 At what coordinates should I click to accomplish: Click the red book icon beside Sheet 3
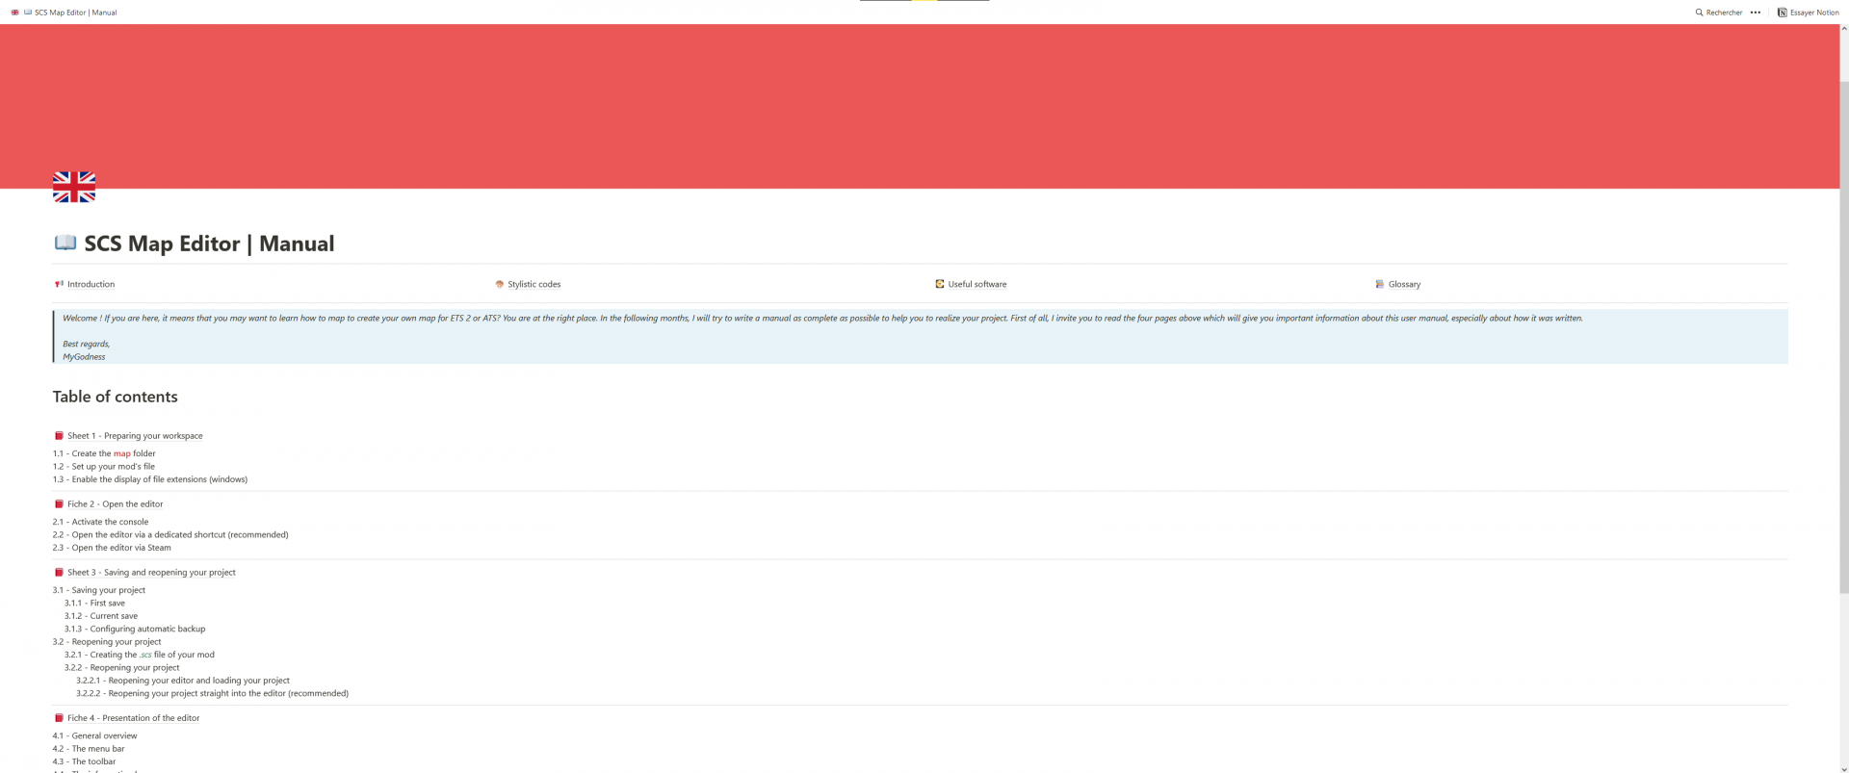tap(59, 573)
